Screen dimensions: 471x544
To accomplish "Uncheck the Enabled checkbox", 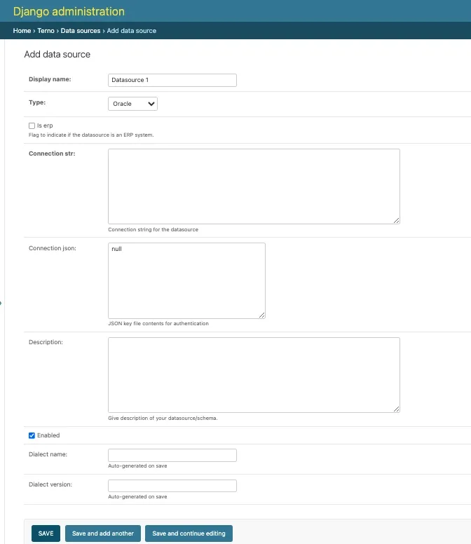I will tap(32, 435).
